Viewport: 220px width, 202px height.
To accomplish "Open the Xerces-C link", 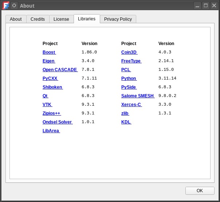I will coord(131,105).
